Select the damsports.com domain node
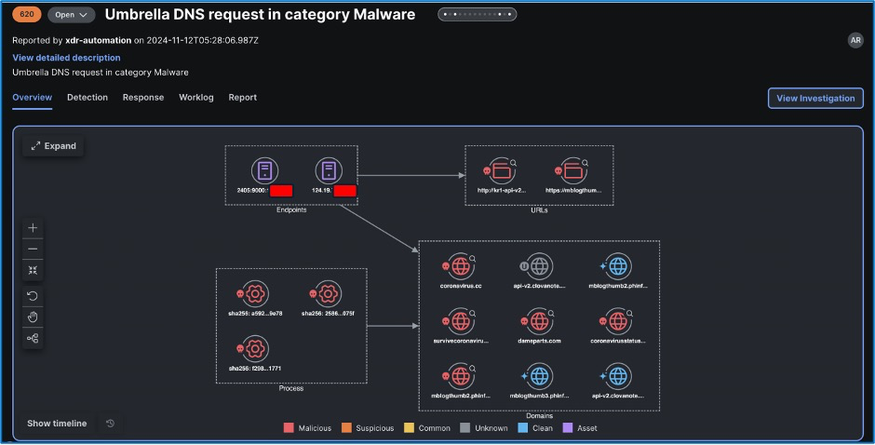Viewport: 875px width, 445px height. click(539, 320)
